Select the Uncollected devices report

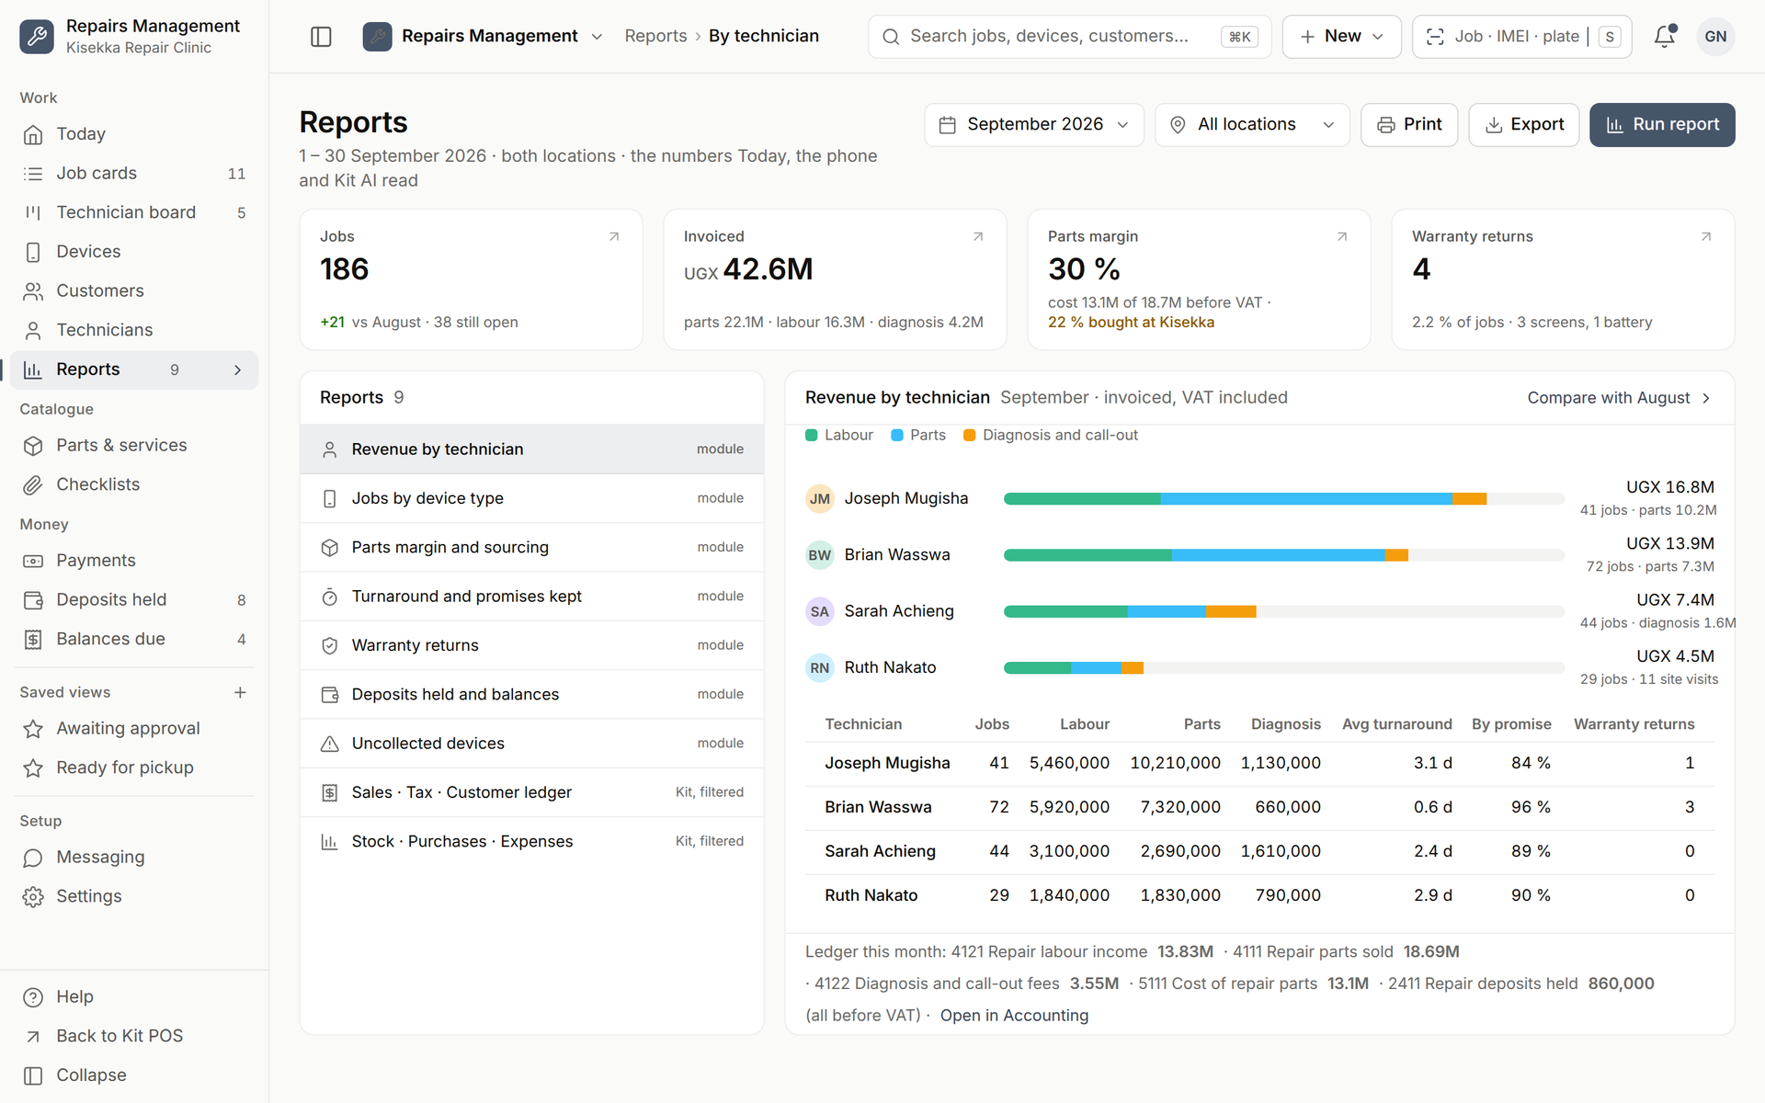531,744
